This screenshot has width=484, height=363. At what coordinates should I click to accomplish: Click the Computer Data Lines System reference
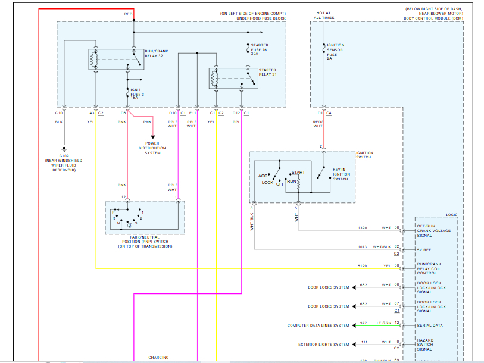(318, 326)
